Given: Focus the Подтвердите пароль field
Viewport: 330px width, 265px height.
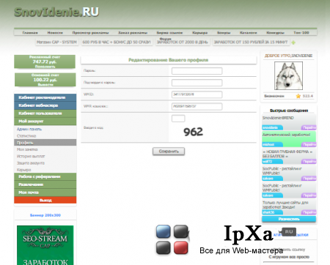Looking at the screenshot, I should tap(197, 83).
